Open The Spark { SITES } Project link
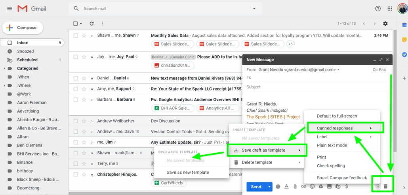The image size is (408, 195). [273, 117]
